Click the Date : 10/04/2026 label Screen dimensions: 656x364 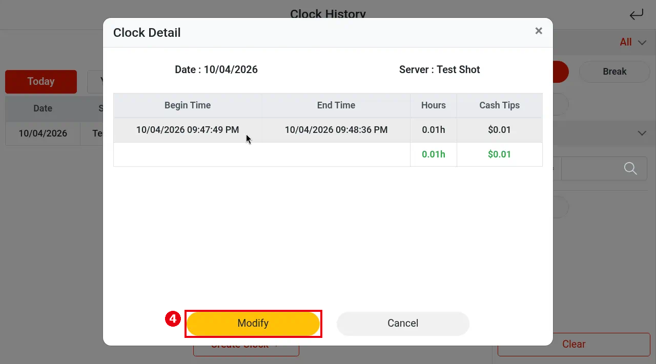point(216,70)
